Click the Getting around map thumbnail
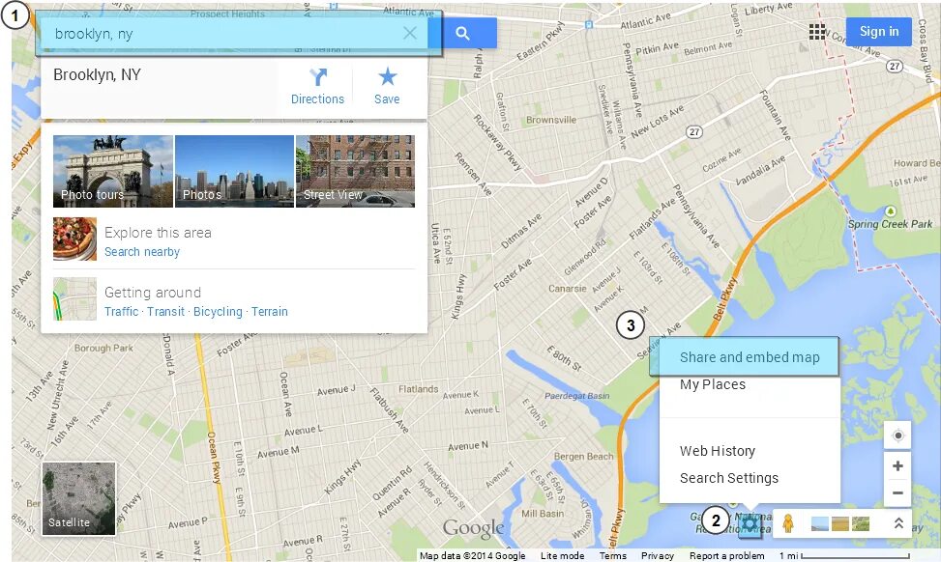Screen dimensions: 941x562 (x=75, y=298)
